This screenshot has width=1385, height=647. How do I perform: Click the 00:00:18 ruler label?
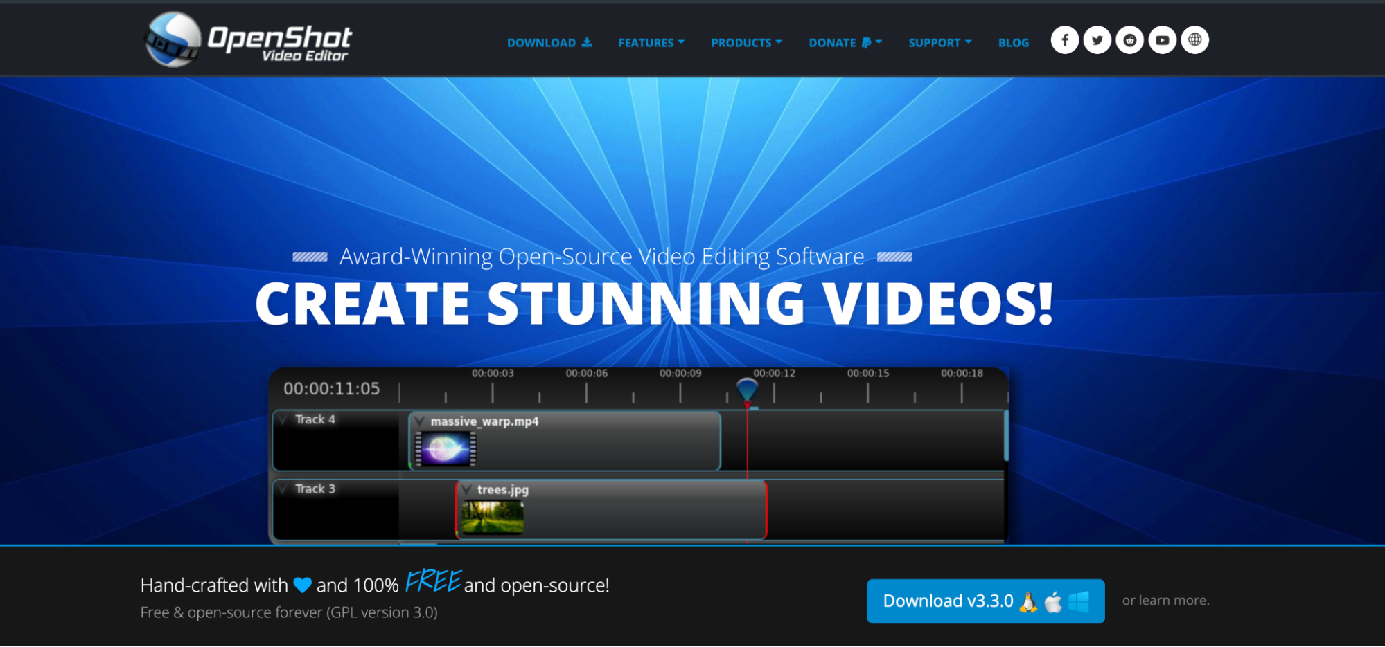pyautogui.click(x=962, y=374)
